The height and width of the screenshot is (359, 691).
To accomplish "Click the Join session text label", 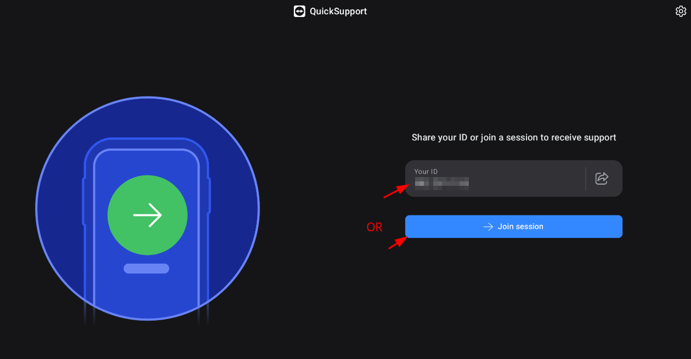I will point(520,226).
